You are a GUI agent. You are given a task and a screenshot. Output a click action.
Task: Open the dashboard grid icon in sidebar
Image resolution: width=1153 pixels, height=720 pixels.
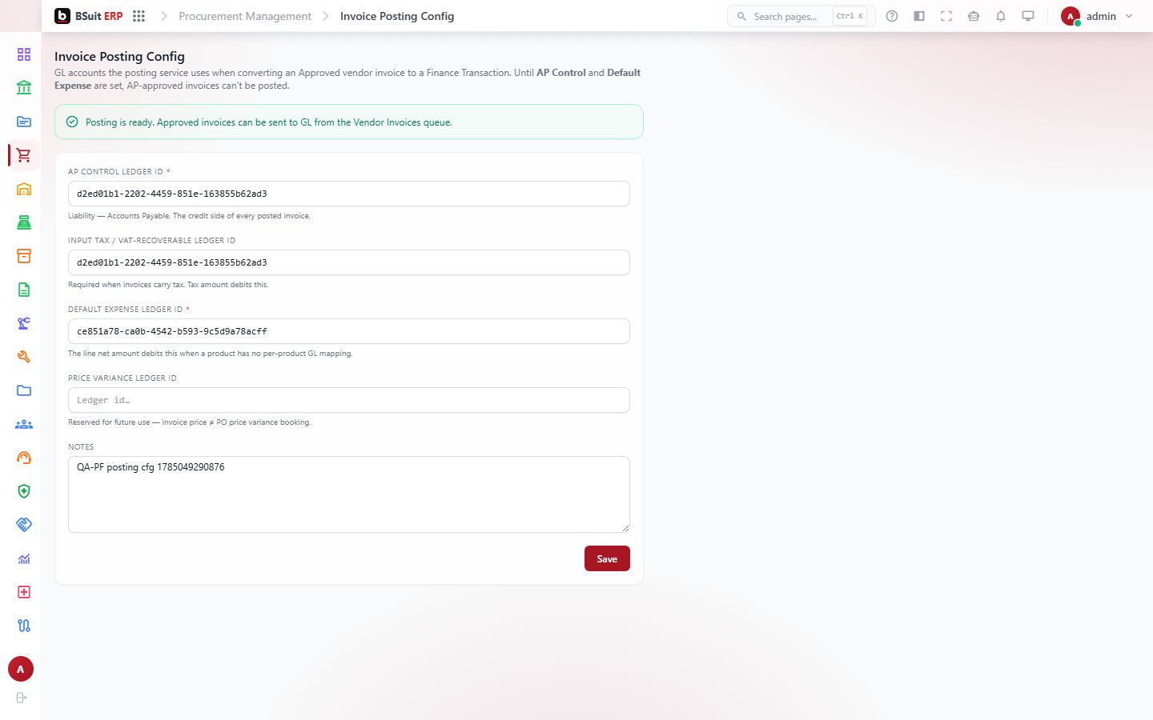24,54
